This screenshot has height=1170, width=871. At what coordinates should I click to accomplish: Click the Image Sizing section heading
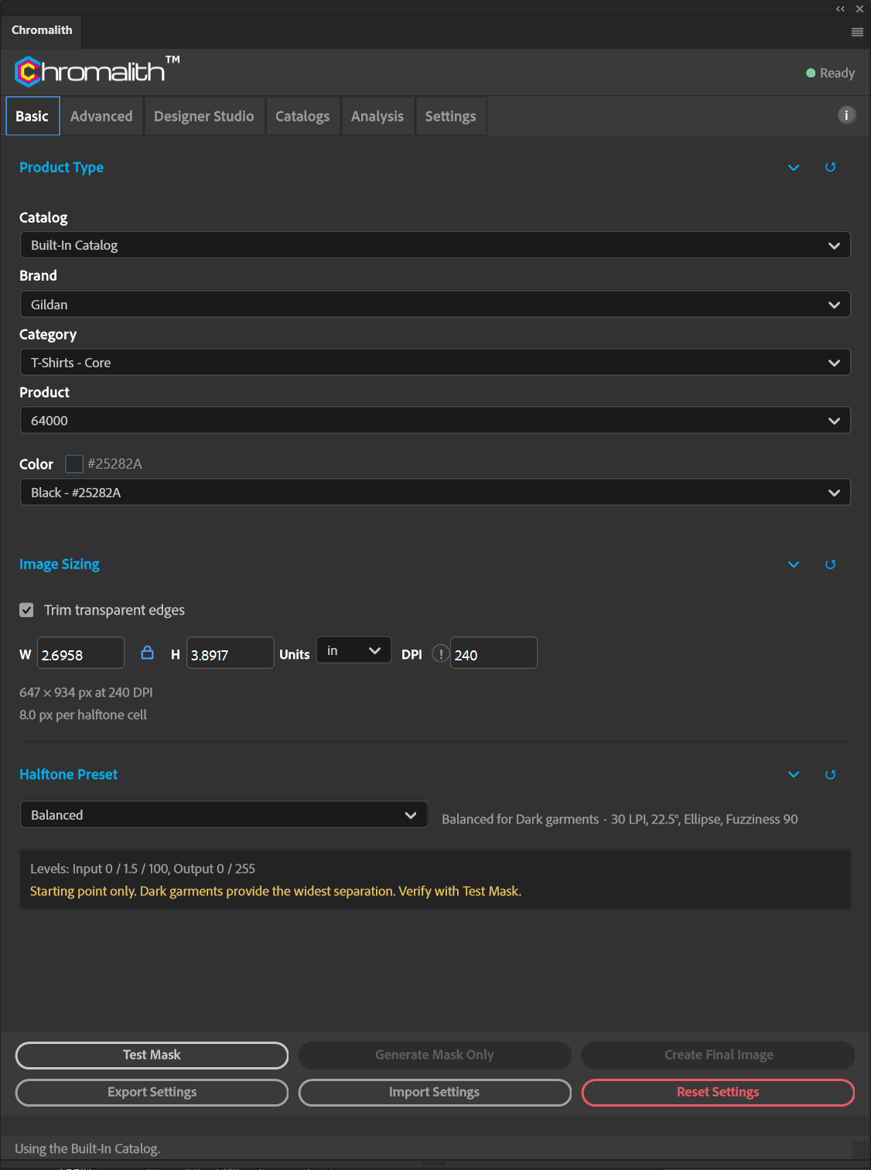click(60, 565)
